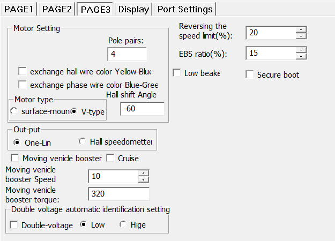Toggle the Low brake checkbox

tap(177, 73)
